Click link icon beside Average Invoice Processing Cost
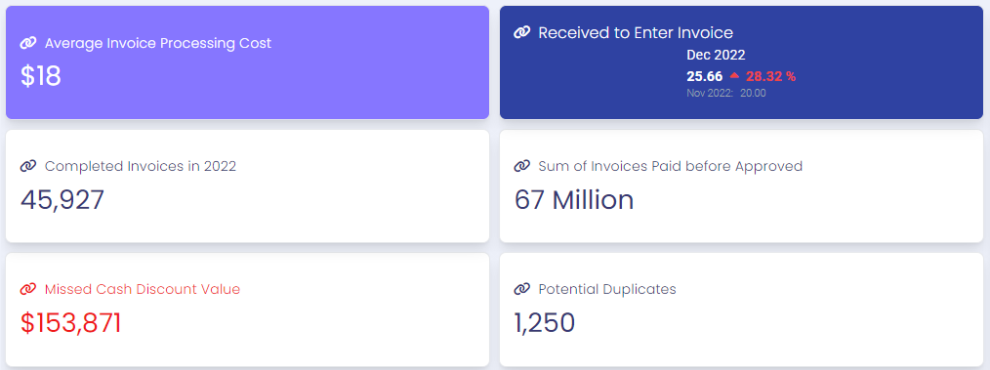Viewport: 990px width, 370px height. [x=28, y=43]
